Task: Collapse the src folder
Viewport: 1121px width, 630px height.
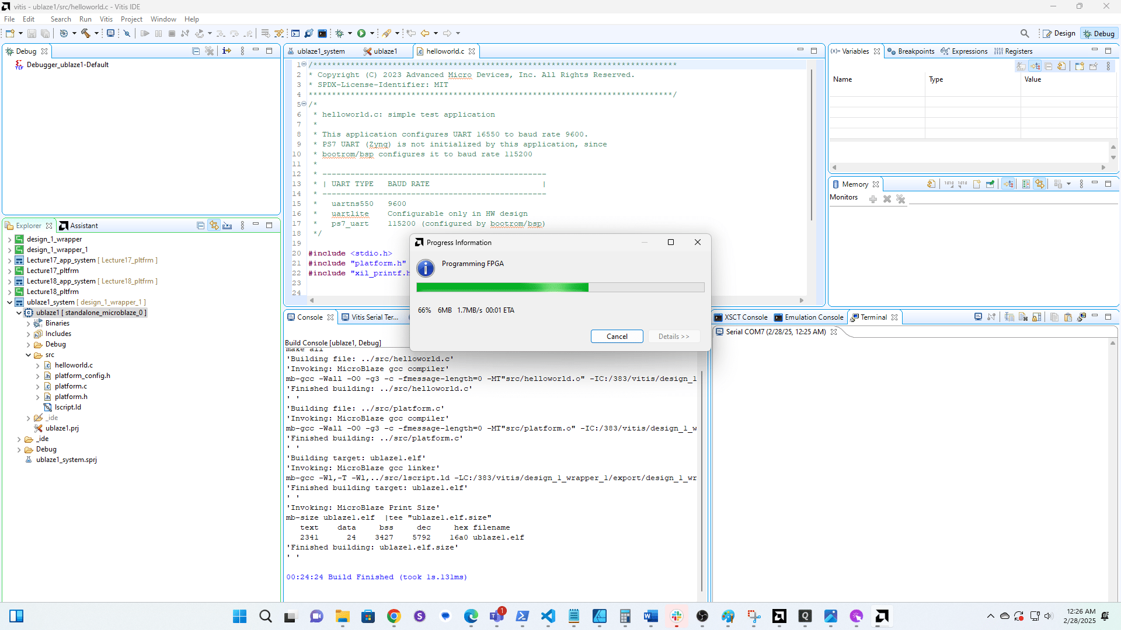Action: 28,355
